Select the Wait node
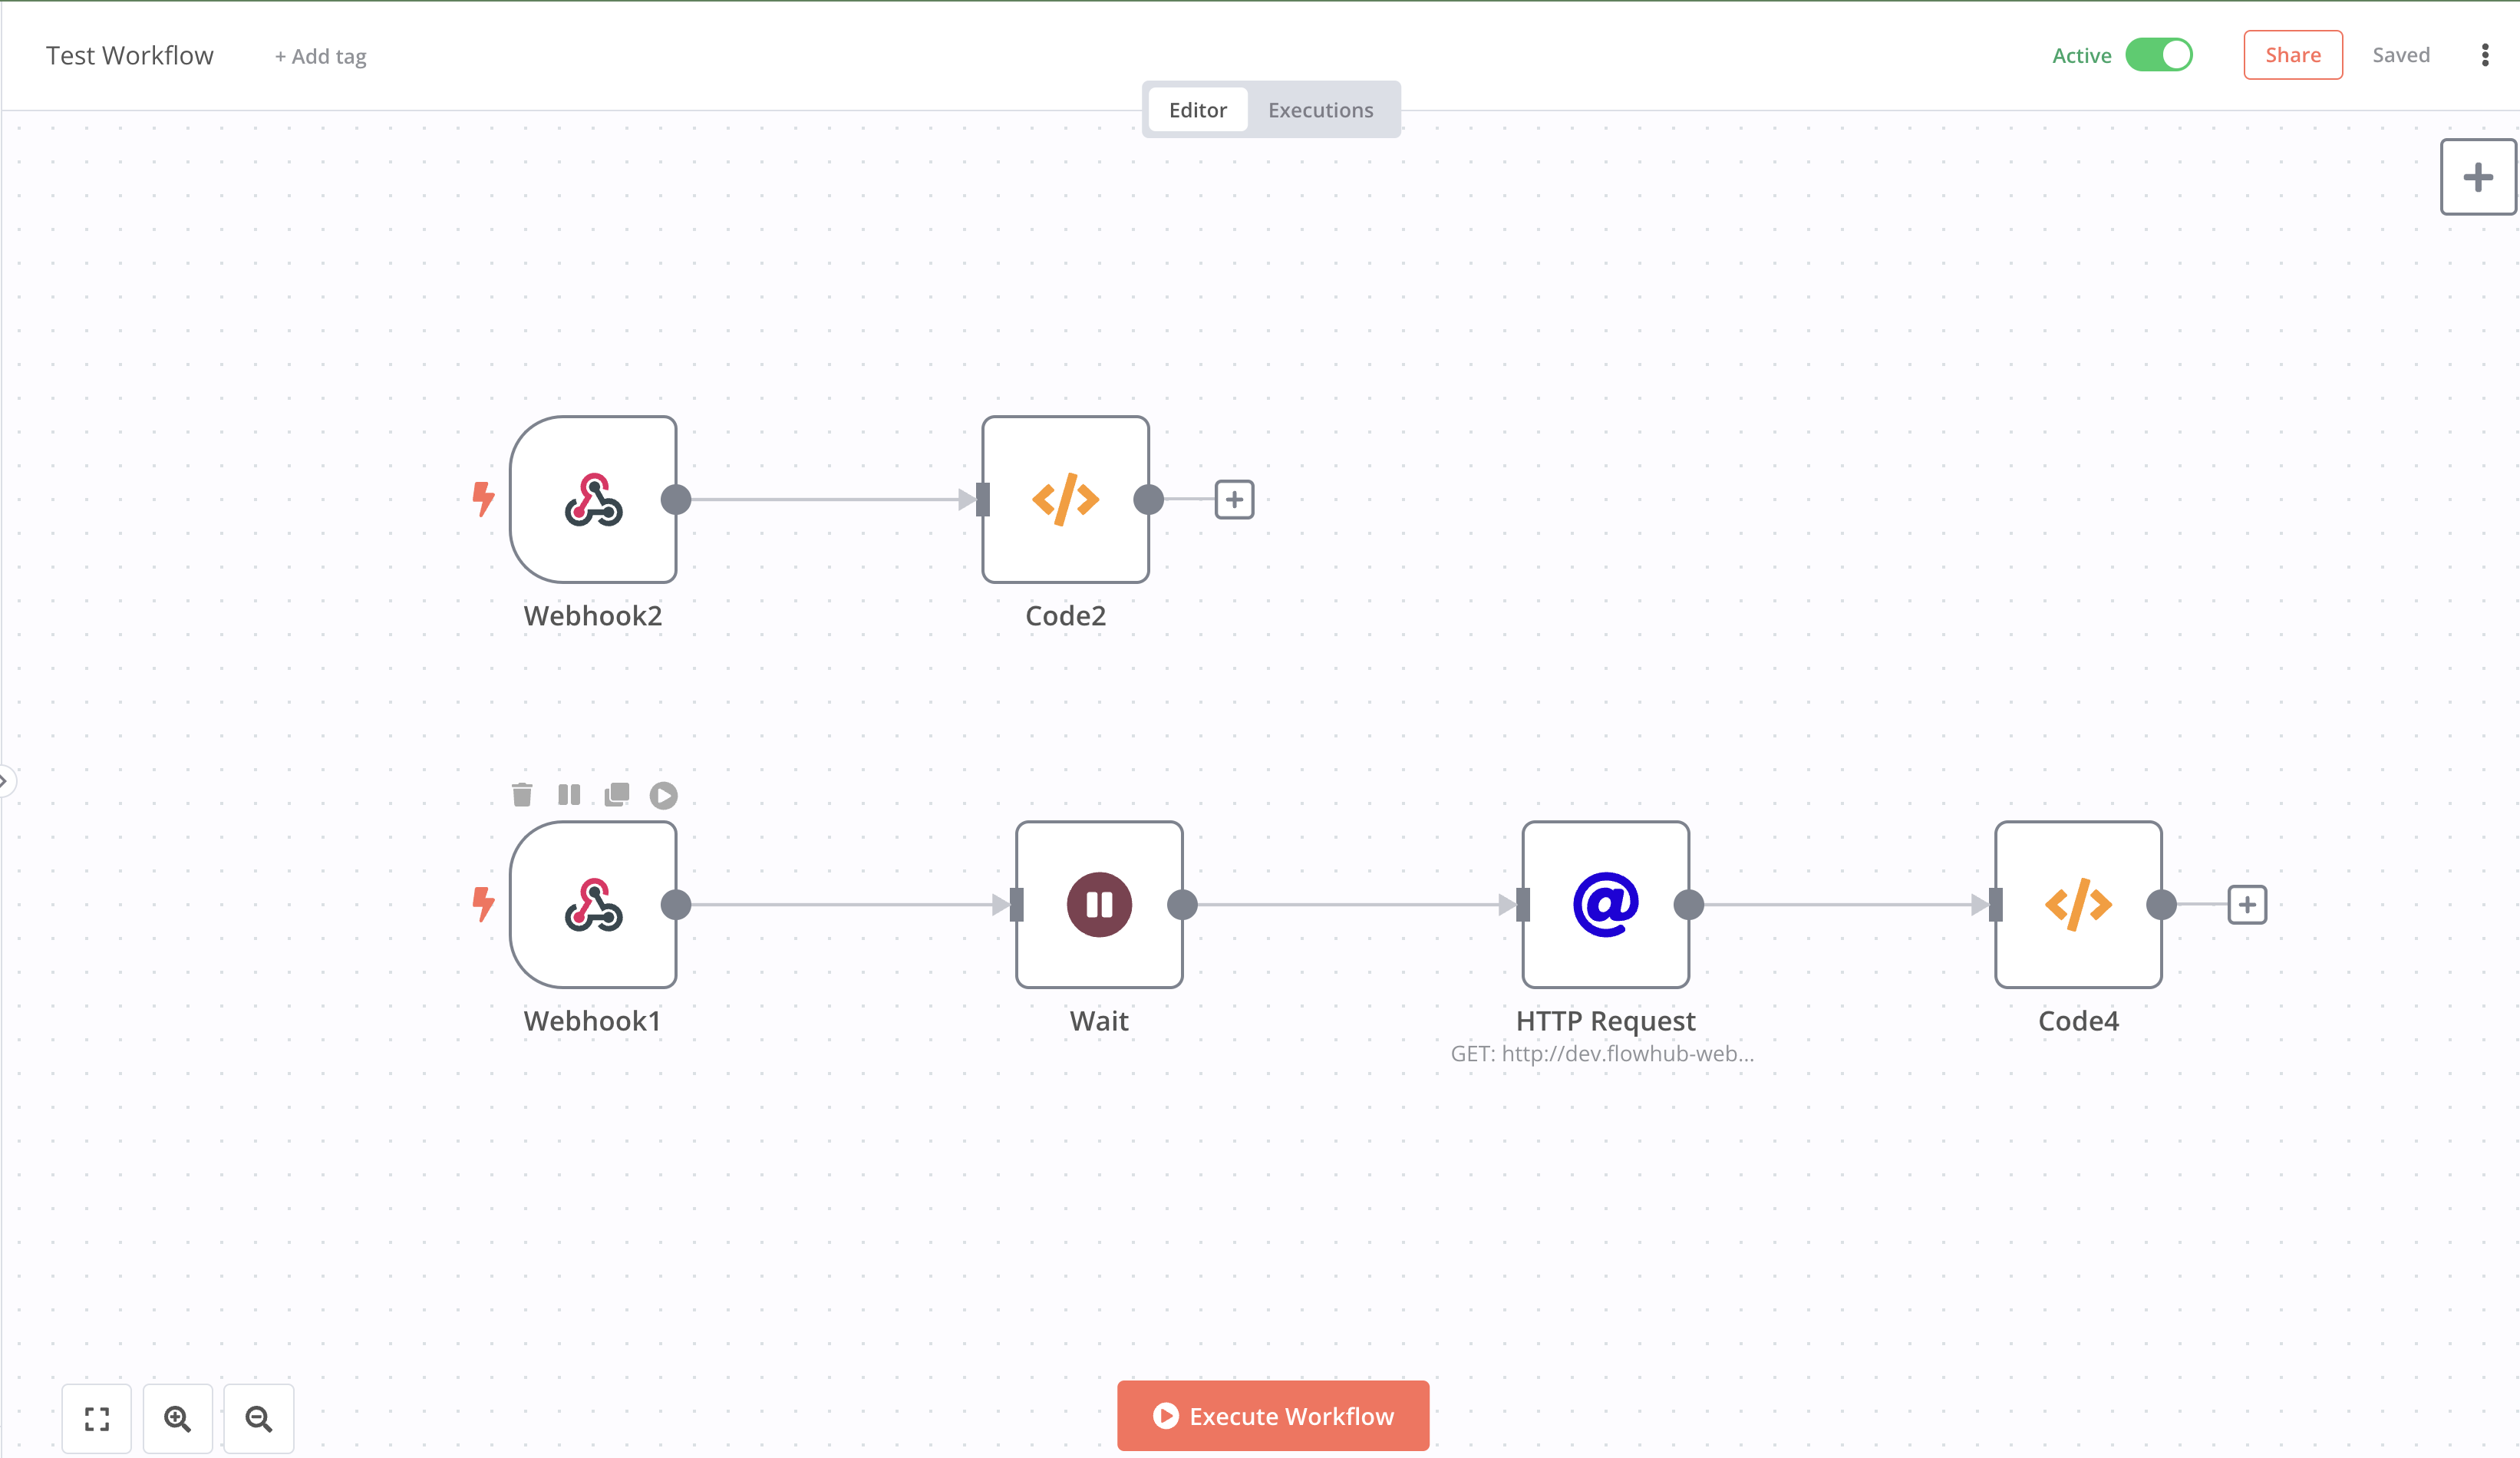Screen dimensions: 2520x1458 tap(1099, 905)
